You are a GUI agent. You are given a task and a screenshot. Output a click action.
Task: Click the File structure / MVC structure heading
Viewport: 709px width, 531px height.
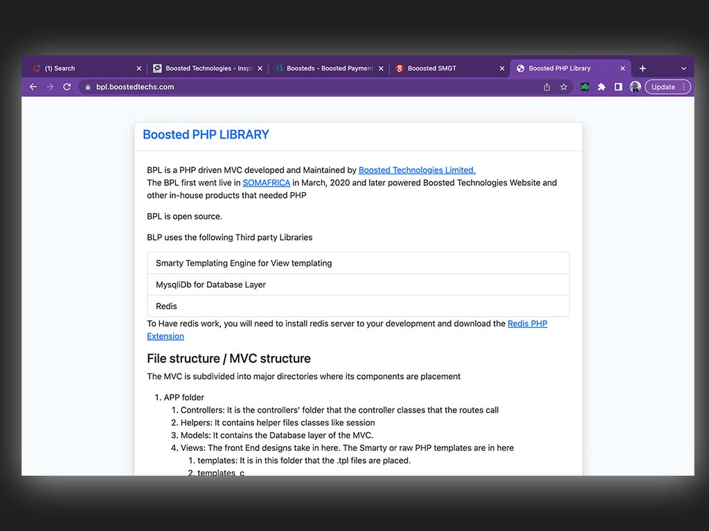click(228, 359)
